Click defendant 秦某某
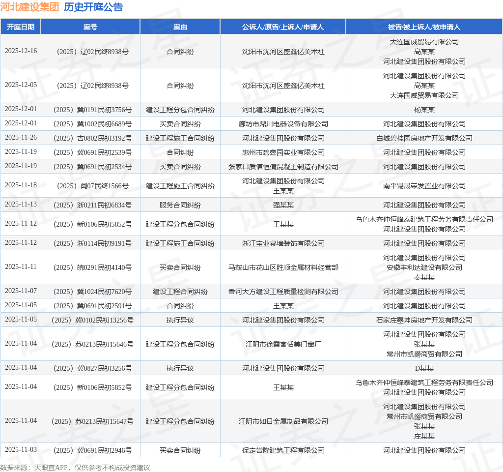 [x=424, y=277]
